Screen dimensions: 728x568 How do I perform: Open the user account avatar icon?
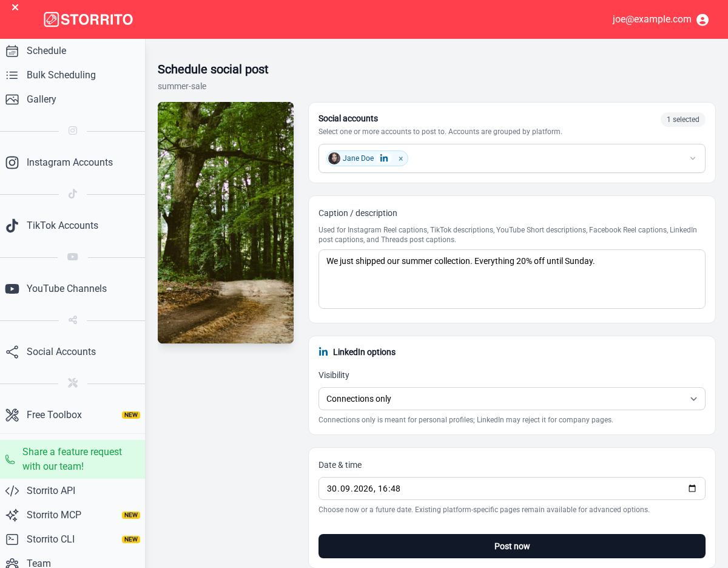703,19
